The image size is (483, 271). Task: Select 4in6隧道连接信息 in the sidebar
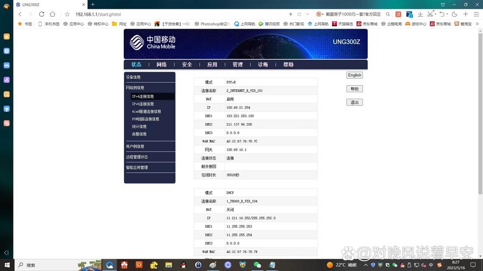pos(146,112)
